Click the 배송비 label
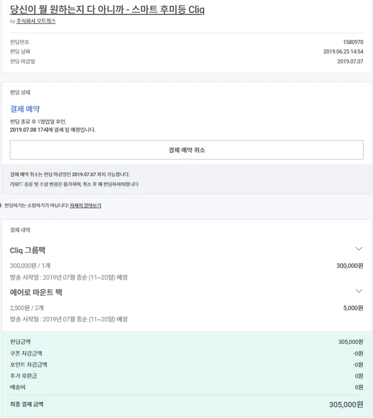The image size is (373, 418). [17, 387]
